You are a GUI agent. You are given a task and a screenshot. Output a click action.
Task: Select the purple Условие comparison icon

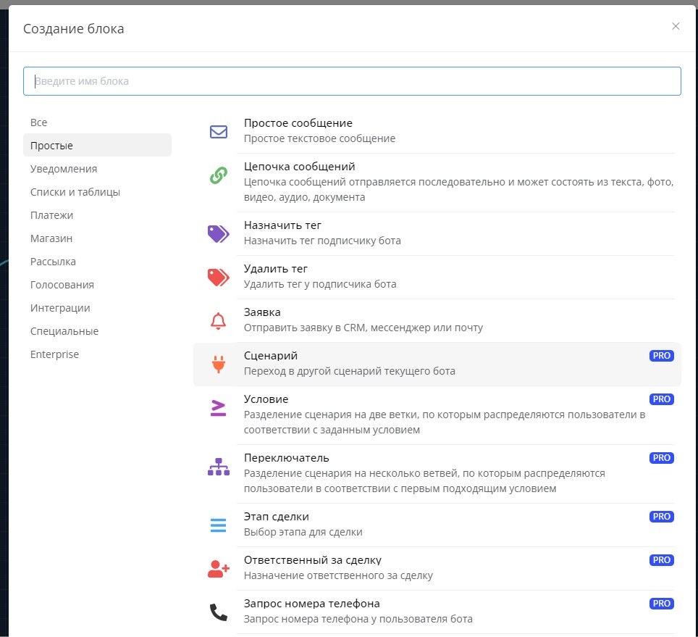218,408
